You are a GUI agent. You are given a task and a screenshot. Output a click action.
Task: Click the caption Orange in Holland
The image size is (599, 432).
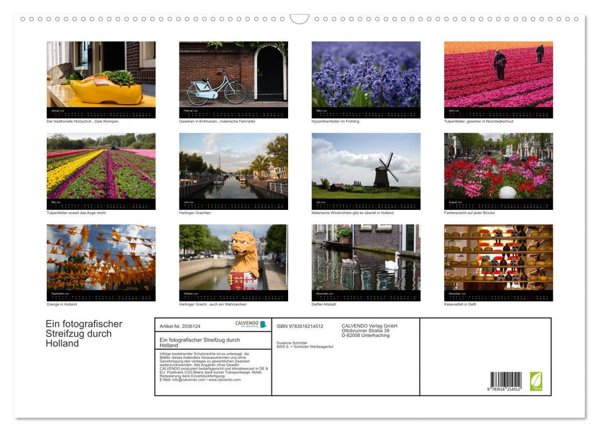(61, 304)
